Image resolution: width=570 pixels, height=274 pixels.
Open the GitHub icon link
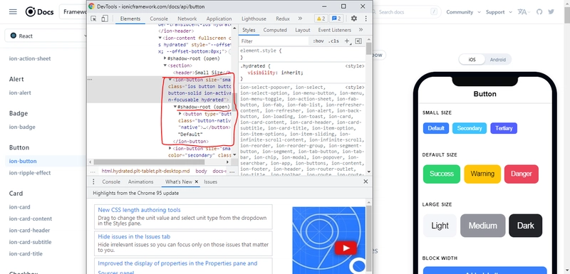tap(539, 12)
